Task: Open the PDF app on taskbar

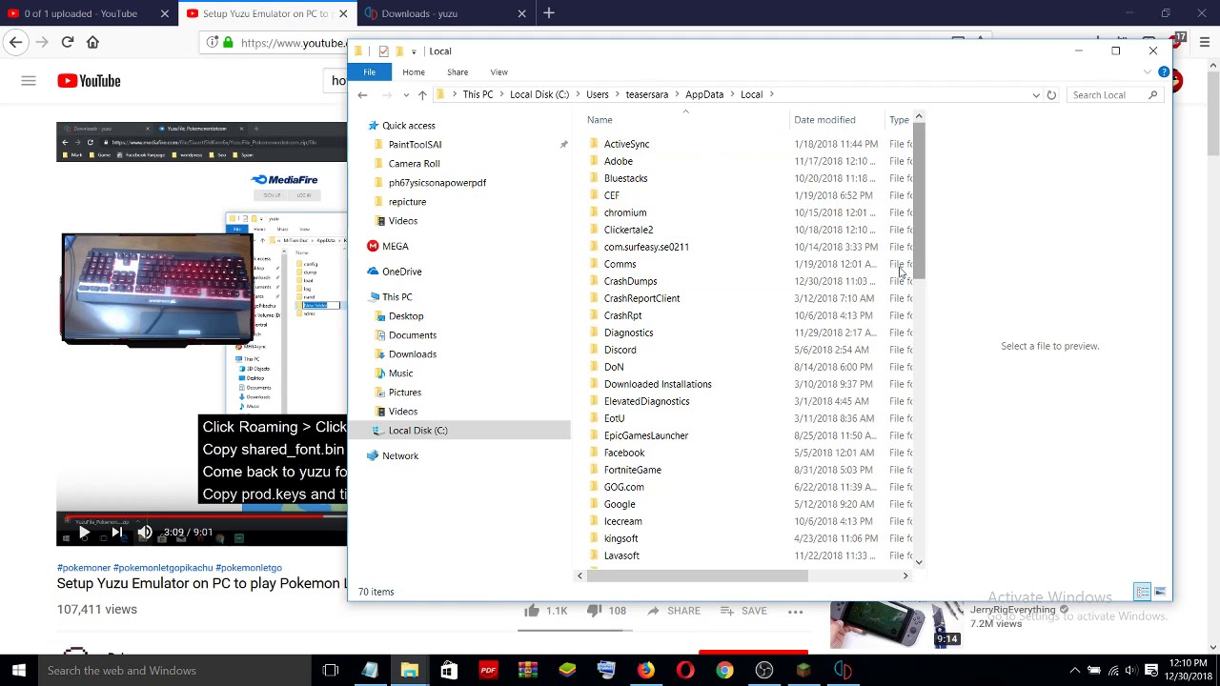Action: click(x=488, y=671)
